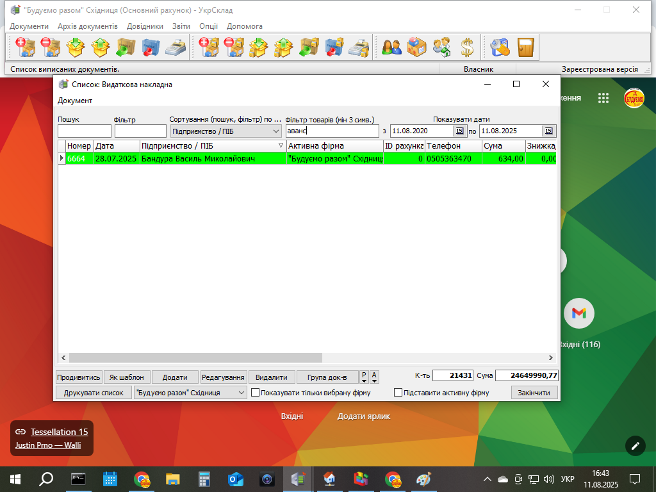Screen dimensions: 656x492
Task: Open the 'A' dropdown arrow button
Action: tap(374, 377)
